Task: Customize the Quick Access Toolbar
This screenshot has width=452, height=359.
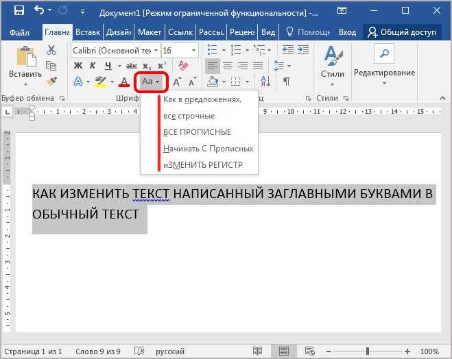Action: pyautogui.click(x=82, y=12)
